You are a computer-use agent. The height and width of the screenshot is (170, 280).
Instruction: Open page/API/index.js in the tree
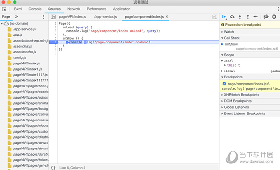tap(27, 64)
